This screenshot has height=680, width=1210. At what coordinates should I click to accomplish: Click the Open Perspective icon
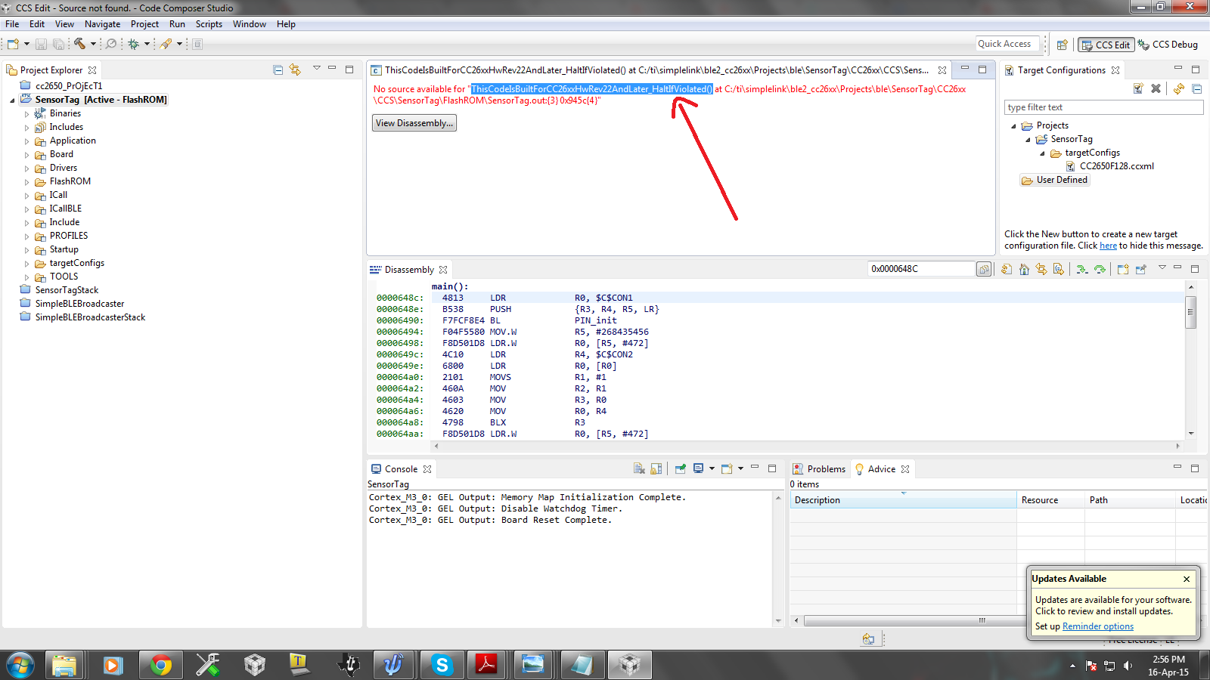pyautogui.click(x=1062, y=45)
